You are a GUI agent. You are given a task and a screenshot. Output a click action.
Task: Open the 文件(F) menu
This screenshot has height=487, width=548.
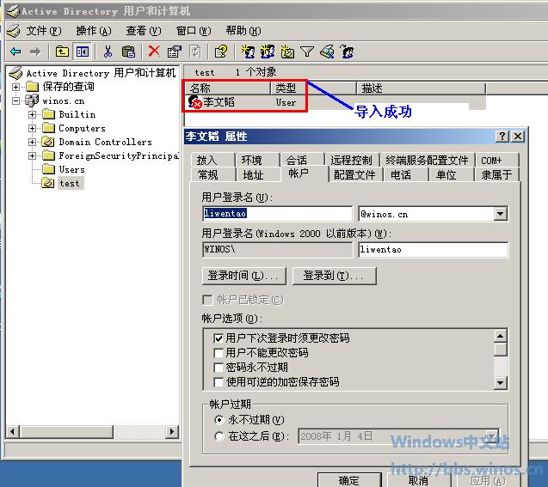click(43, 31)
